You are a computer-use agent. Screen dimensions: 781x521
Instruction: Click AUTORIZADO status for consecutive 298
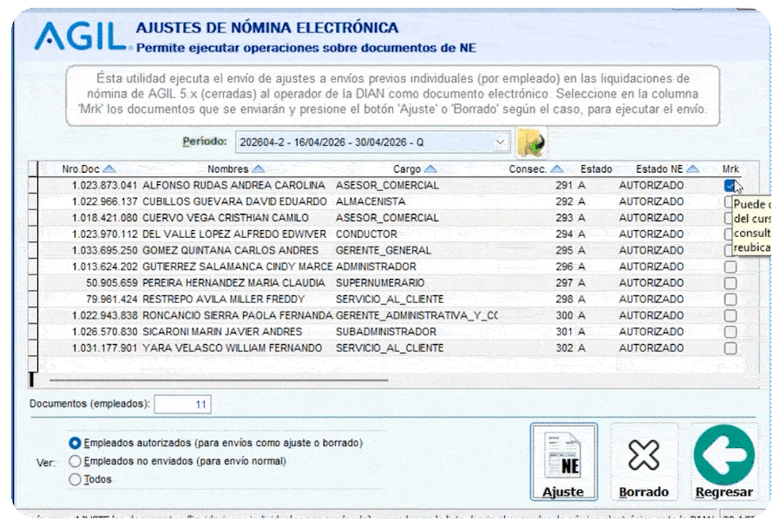[x=652, y=300]
